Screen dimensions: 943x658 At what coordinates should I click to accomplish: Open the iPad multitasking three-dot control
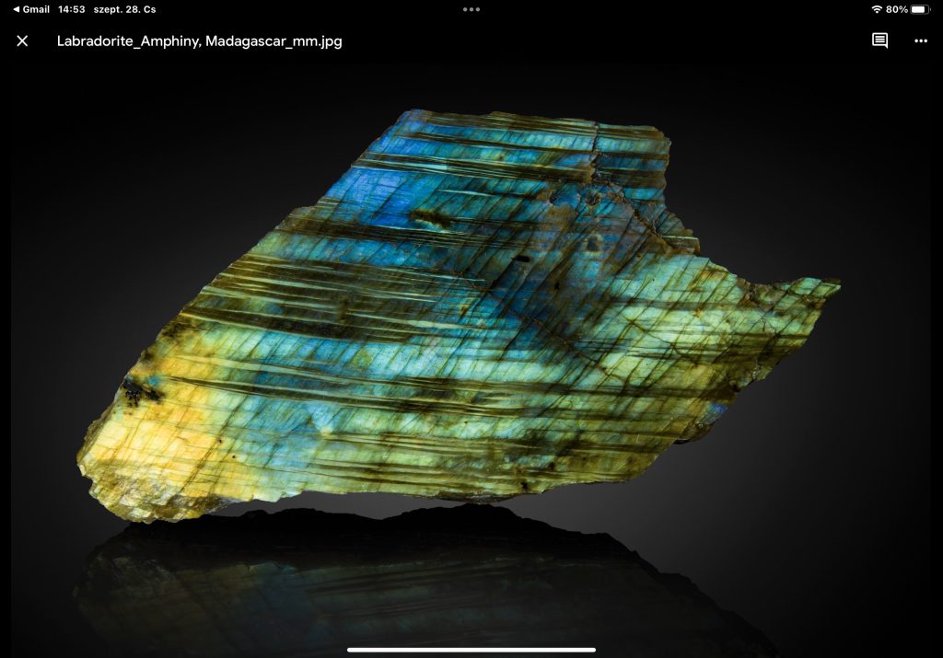pos(471,9)
